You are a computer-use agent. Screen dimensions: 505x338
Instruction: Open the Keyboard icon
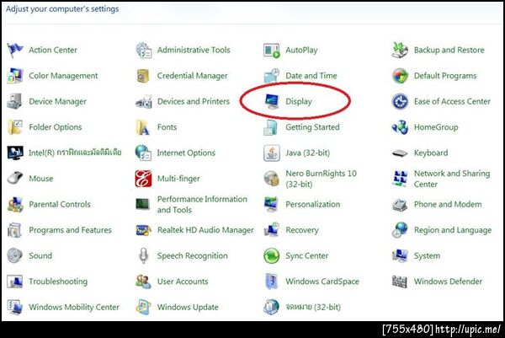point(400,153)
